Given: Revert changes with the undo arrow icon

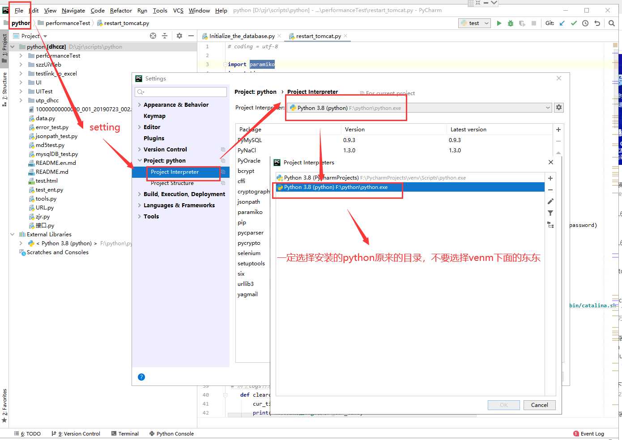Looking at the screenshot, I should click(597, 23).
